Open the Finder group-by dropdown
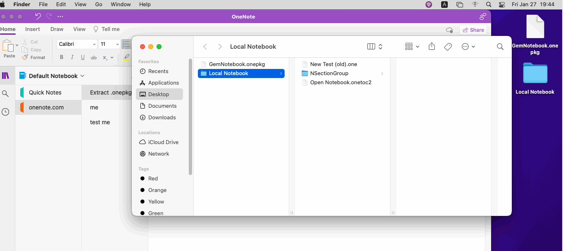This screenshot has width=563, height=251. pyautogui.click(x=412, y=47)
